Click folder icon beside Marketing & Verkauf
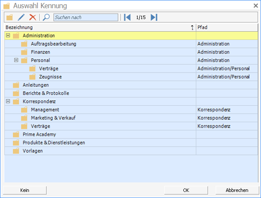 [24, 118]
